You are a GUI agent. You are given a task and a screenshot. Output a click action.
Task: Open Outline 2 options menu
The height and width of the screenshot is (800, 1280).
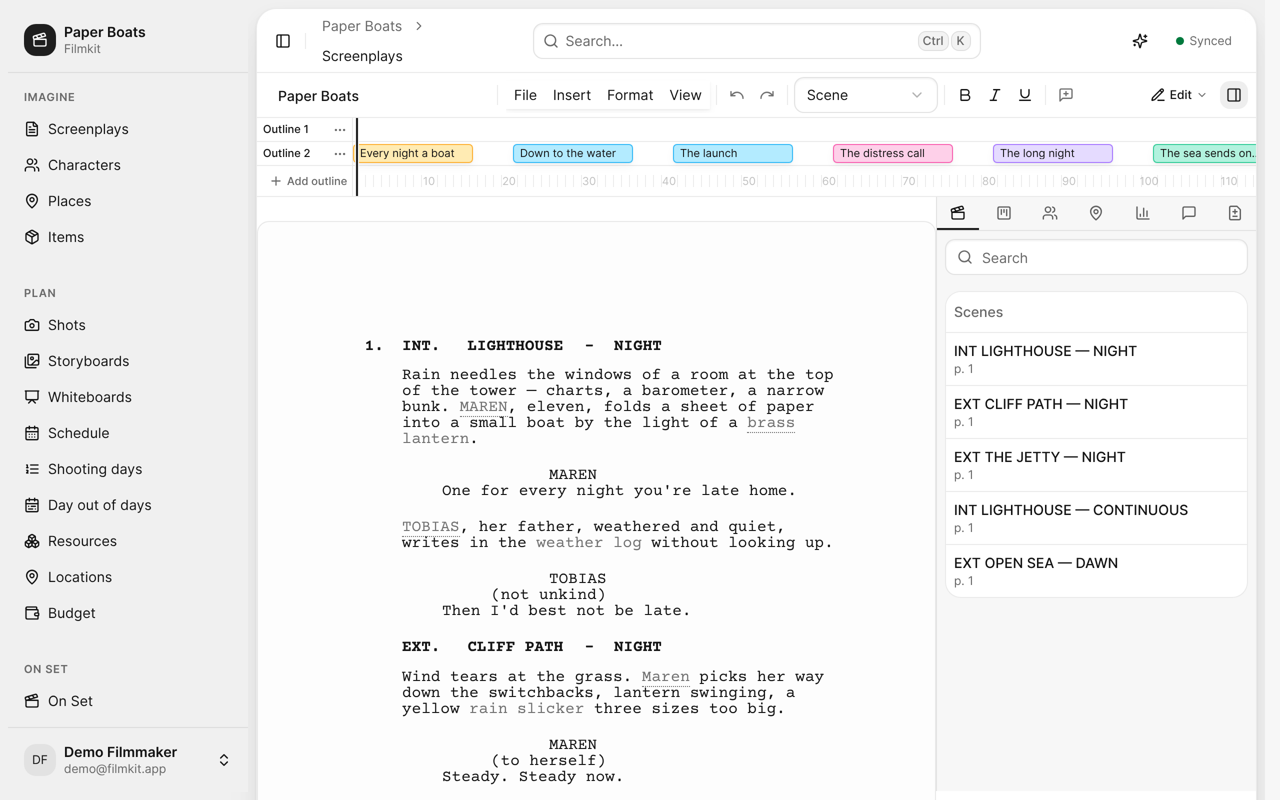339,153
